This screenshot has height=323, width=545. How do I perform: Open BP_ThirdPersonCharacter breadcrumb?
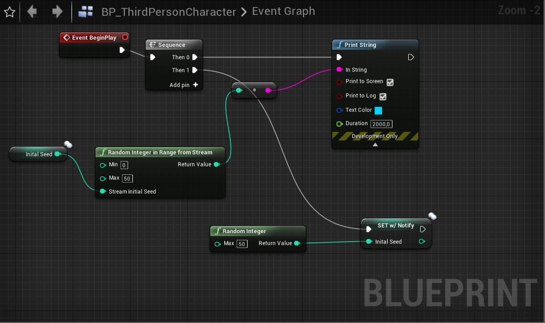[169, 12]
